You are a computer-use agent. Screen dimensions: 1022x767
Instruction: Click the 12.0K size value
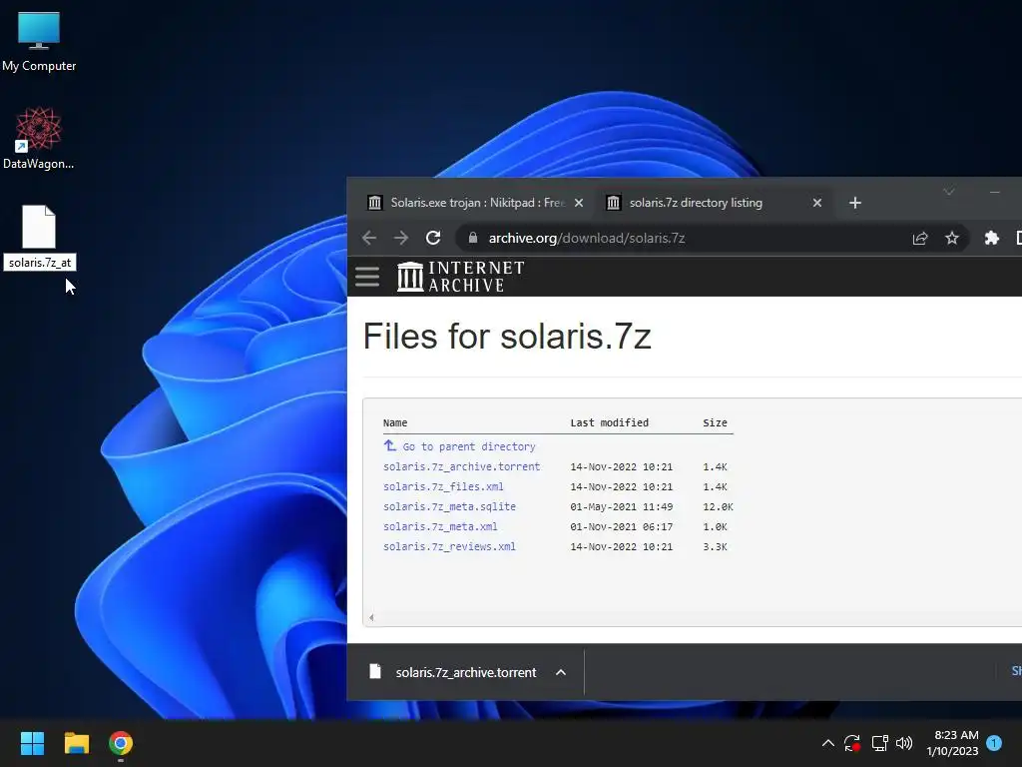(719, 506)
